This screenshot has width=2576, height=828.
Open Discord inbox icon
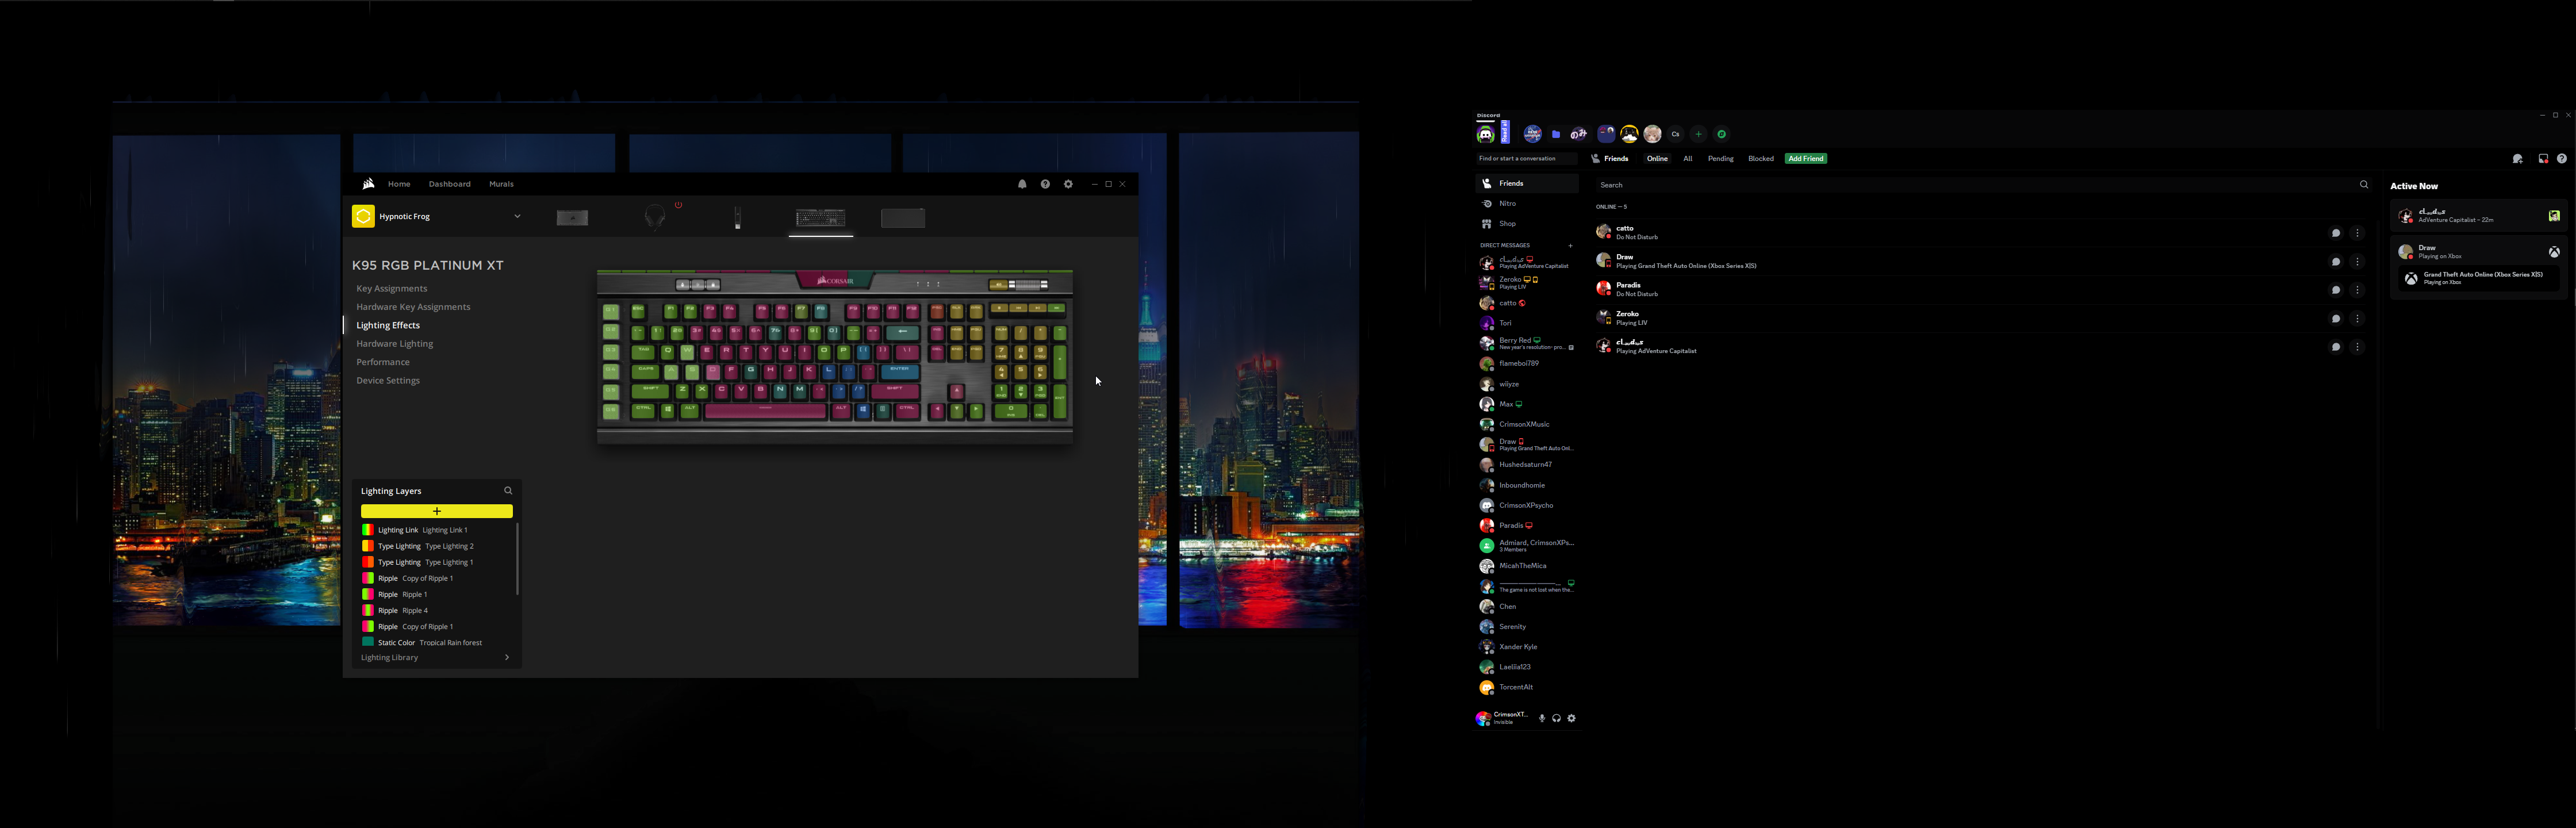coord(2543,159)
